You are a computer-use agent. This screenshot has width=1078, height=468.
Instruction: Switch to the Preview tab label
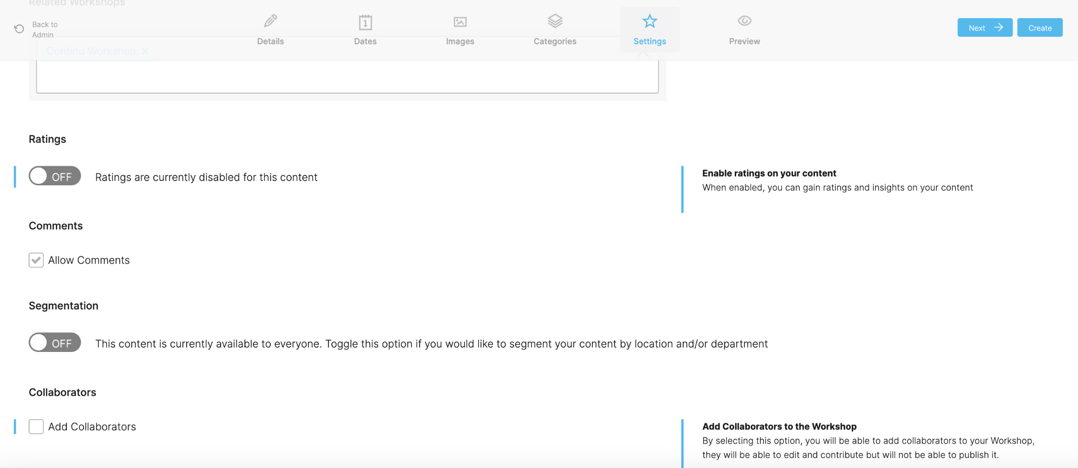point(744,41)
